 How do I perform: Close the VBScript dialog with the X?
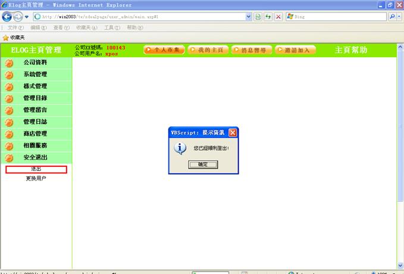pos(233,132)
